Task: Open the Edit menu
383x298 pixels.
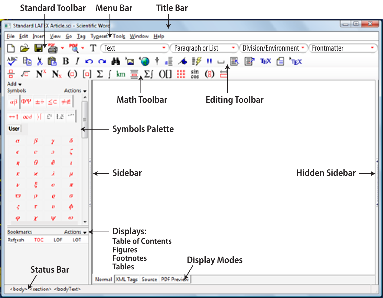Action: [x=24, y=36]
